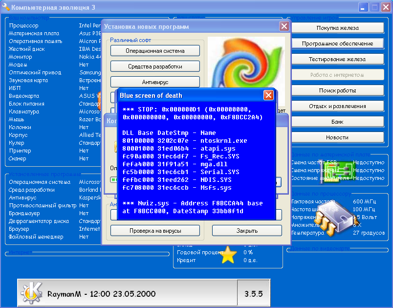Image resolution: width=393 pixels, height=308 pixels.
Task: Click the atapi.sys line in BSOD
Action: pos(179,149)
